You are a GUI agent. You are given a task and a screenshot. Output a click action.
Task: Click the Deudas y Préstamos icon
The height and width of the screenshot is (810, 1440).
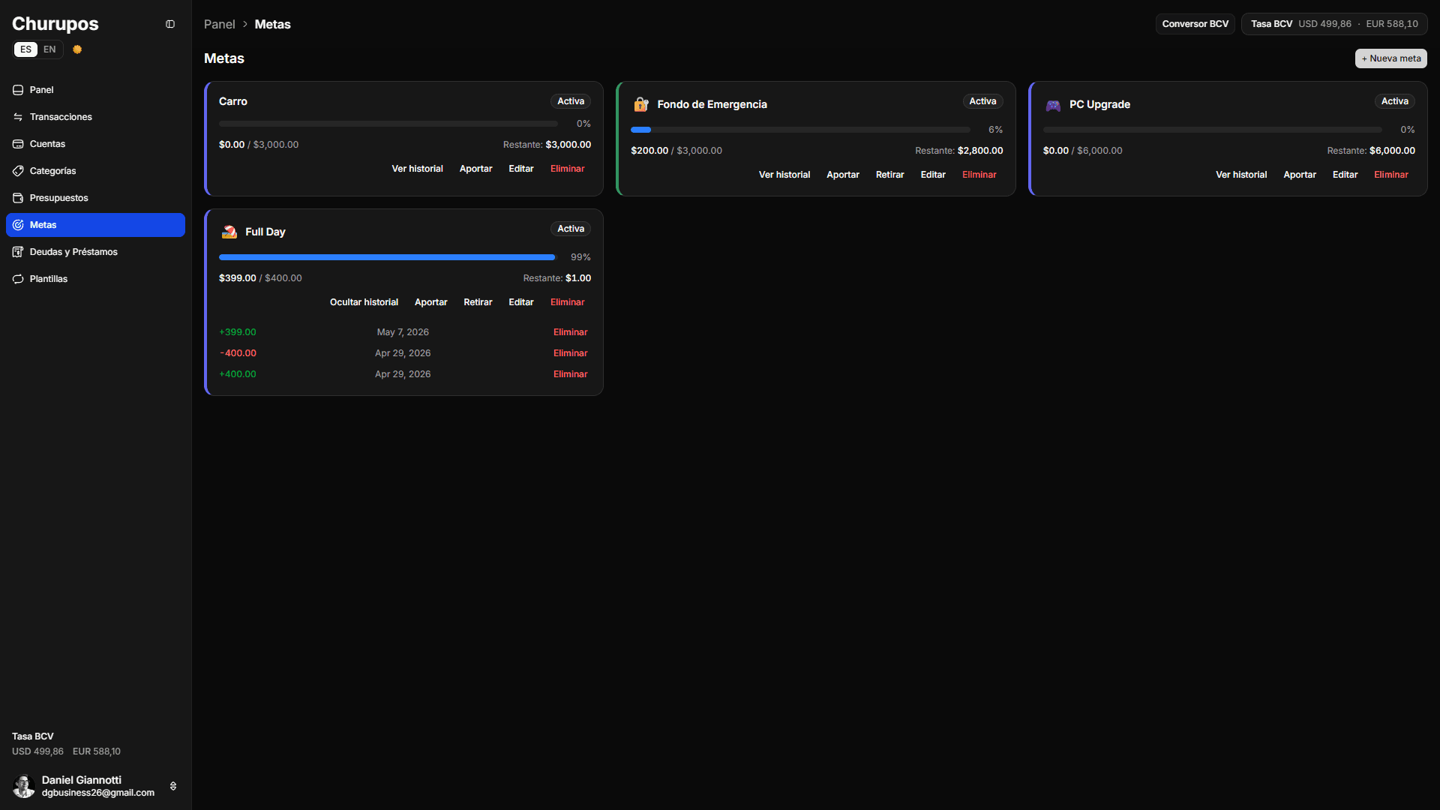click(18, 252)
